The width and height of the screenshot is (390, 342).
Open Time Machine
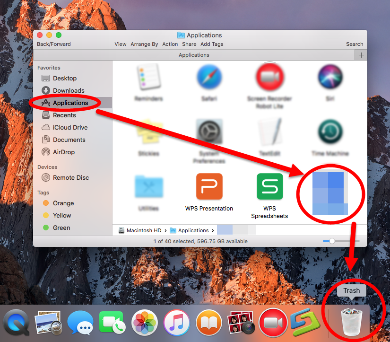coord(330,133)
